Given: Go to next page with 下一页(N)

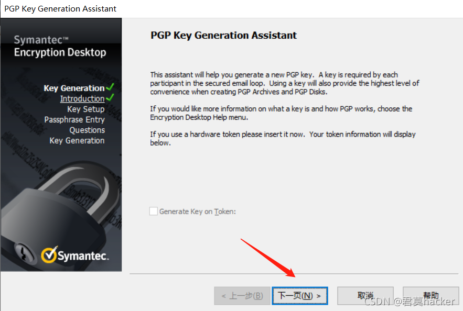Looking at the screenshot, I should click(x=300, y=296).
